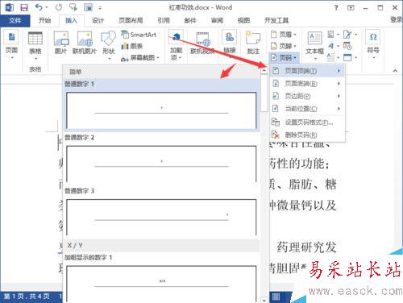Viewport: 403px width, 303px height.
Task: Select 页面顶端(T) menu item
Action: 307,71
